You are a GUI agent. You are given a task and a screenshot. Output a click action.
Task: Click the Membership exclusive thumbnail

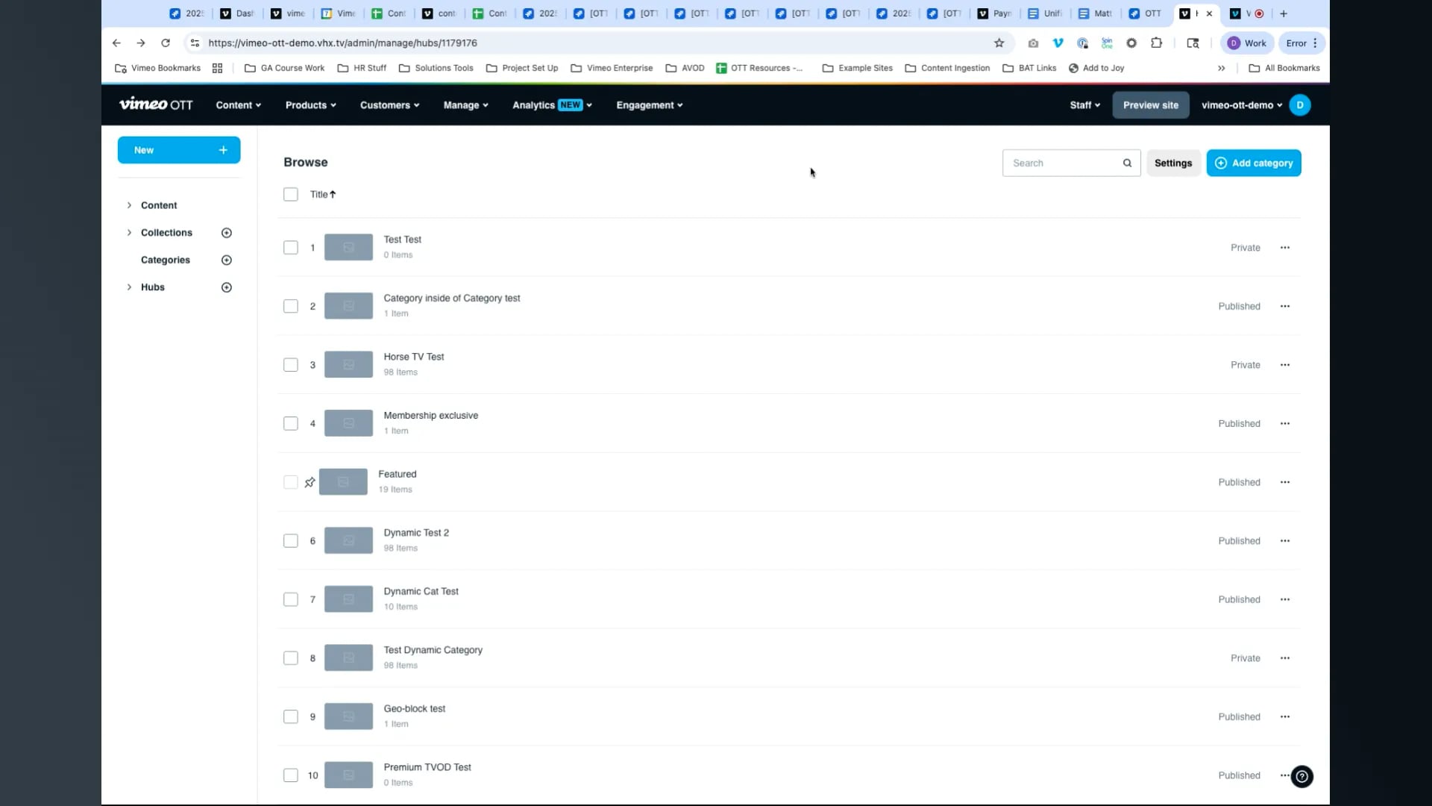(x=348, y=424)
